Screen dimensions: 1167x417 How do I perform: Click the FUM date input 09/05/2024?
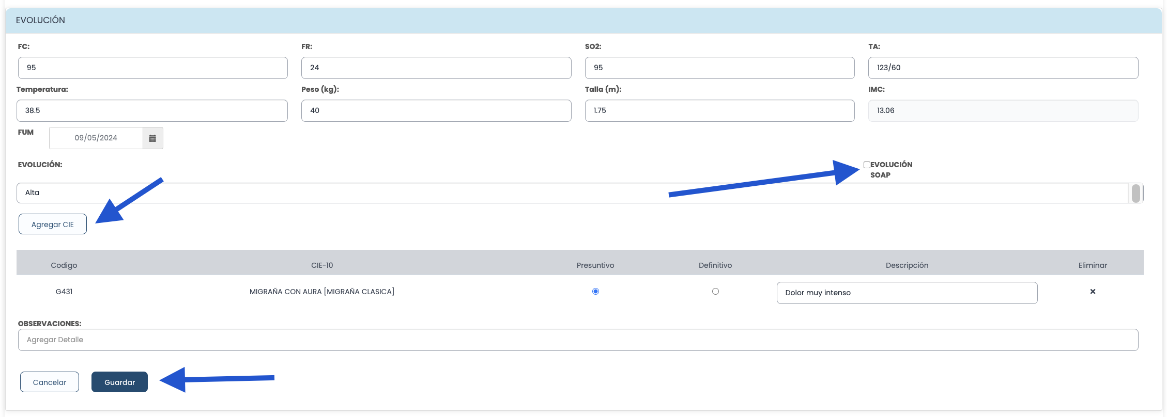click(96, 138)
